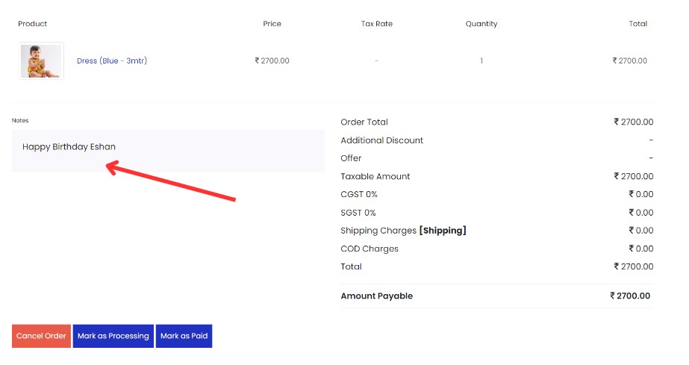This screenshot has width=689, height=365.
Task: Select the Happy Birthday Eshan note text
Action: tap(69, 147)
